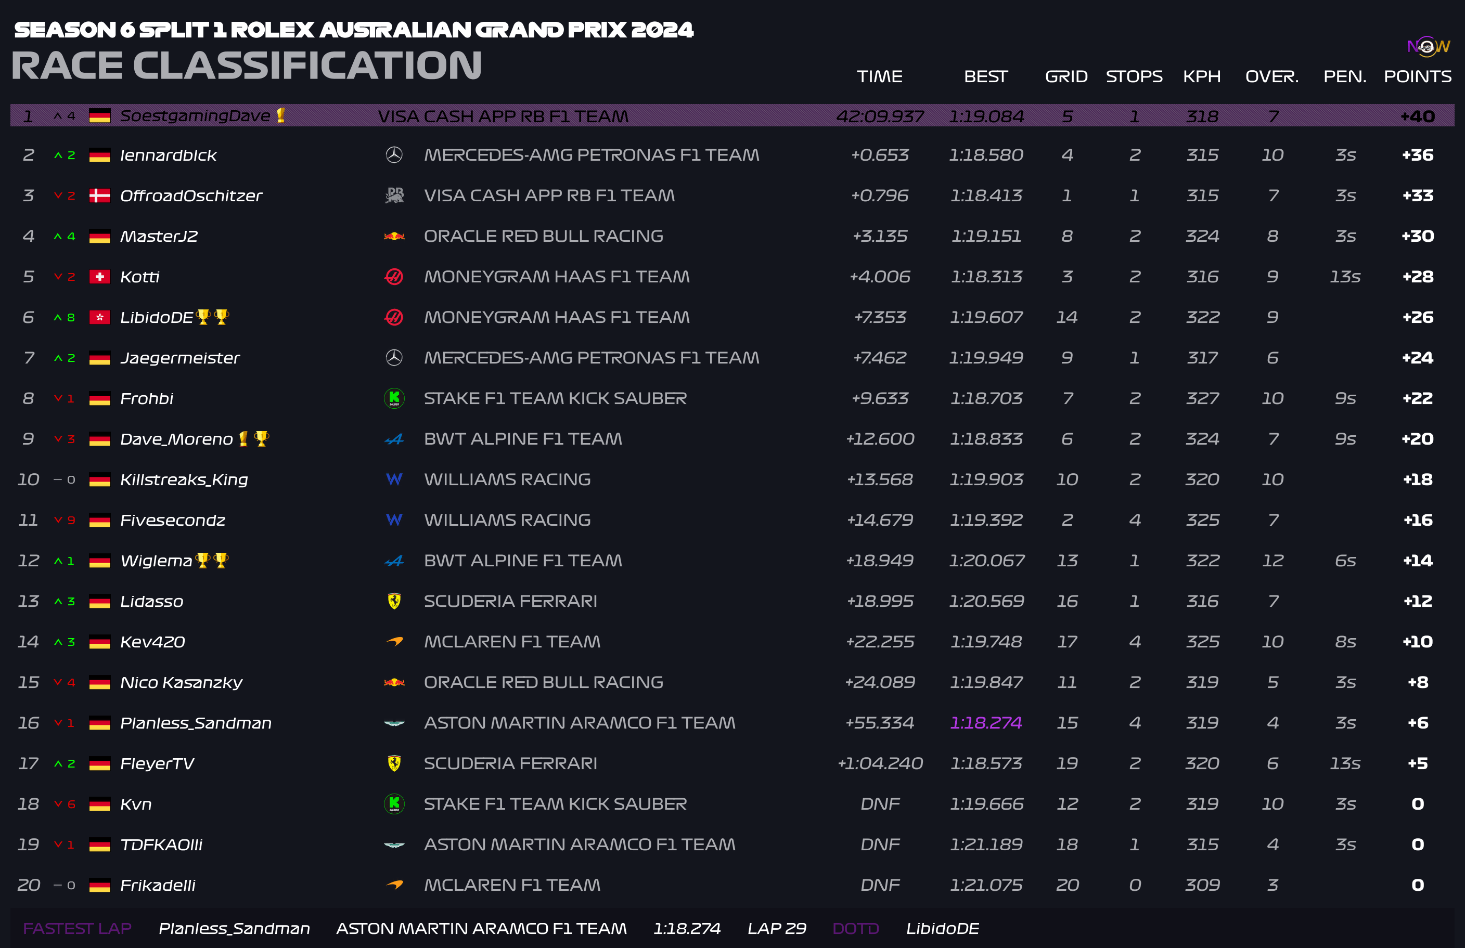
Task: Click Fivesecondz's position change down 9
Action: point(65,521)
